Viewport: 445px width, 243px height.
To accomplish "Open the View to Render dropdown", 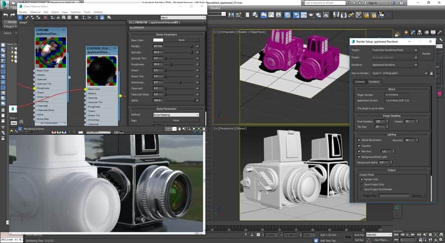I will [400, 73].
